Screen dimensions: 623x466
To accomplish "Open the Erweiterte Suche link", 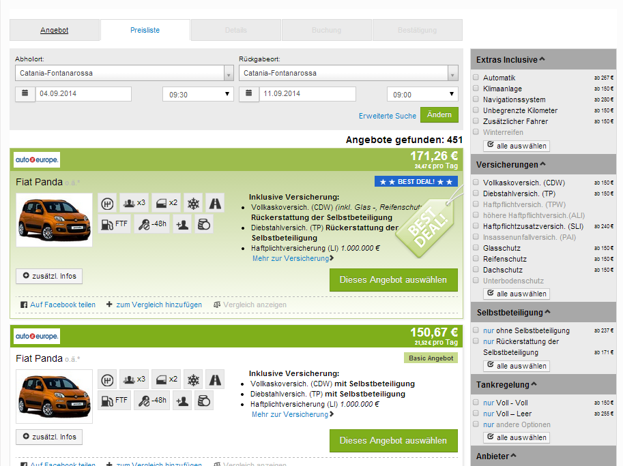I will point(388,116).
